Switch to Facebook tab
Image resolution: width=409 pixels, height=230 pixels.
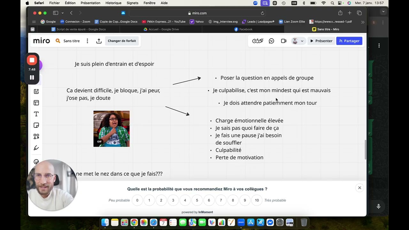click(243, 29)
